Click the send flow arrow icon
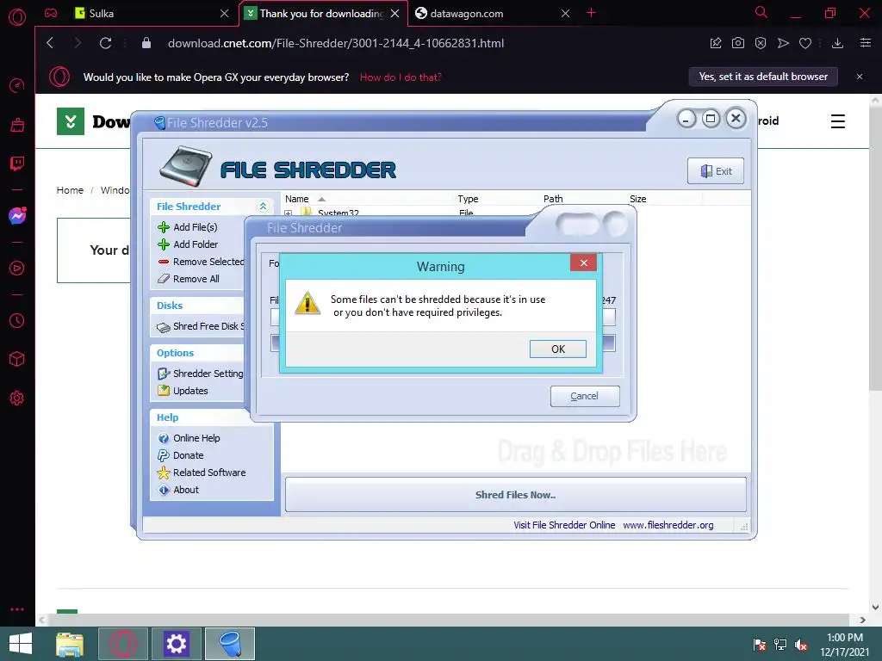This screenshot has height=661, width=882. [783, 43]
